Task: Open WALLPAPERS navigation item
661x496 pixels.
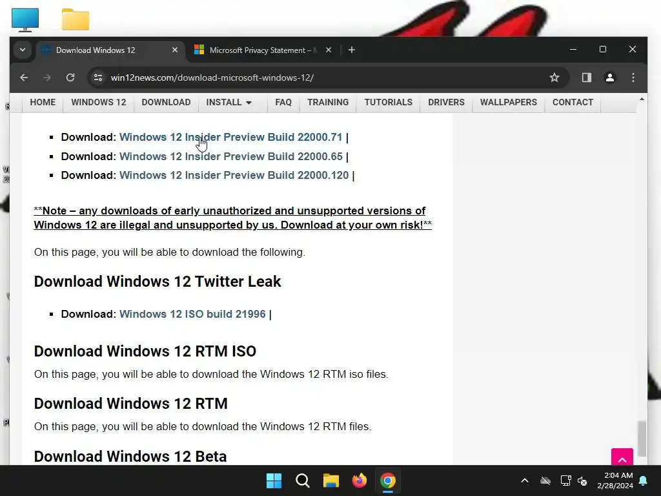Action: point(509,102)
